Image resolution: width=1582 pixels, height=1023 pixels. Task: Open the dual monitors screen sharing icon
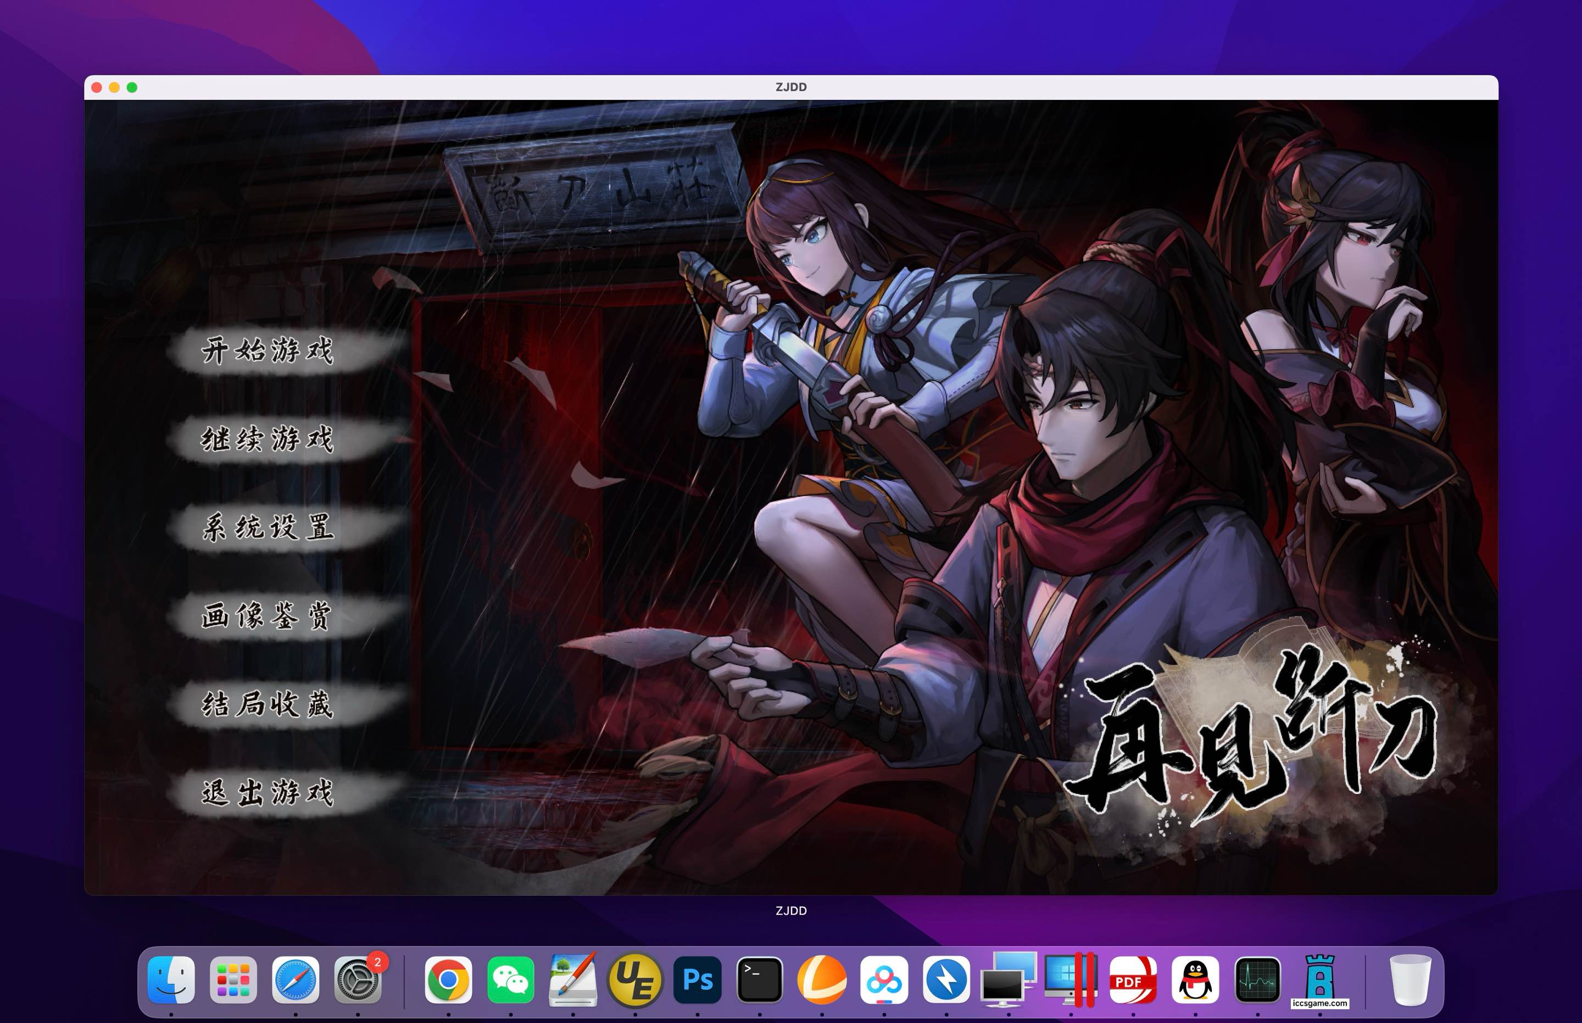pos(1009,980)
